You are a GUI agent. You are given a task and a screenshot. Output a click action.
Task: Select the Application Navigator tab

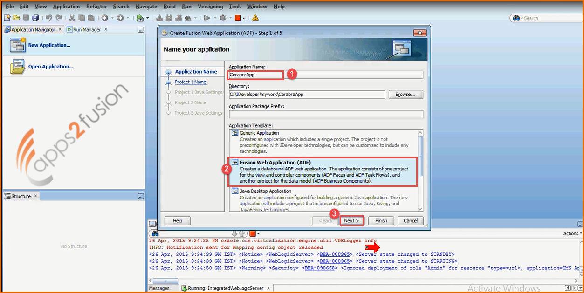(x=33, y=29)
